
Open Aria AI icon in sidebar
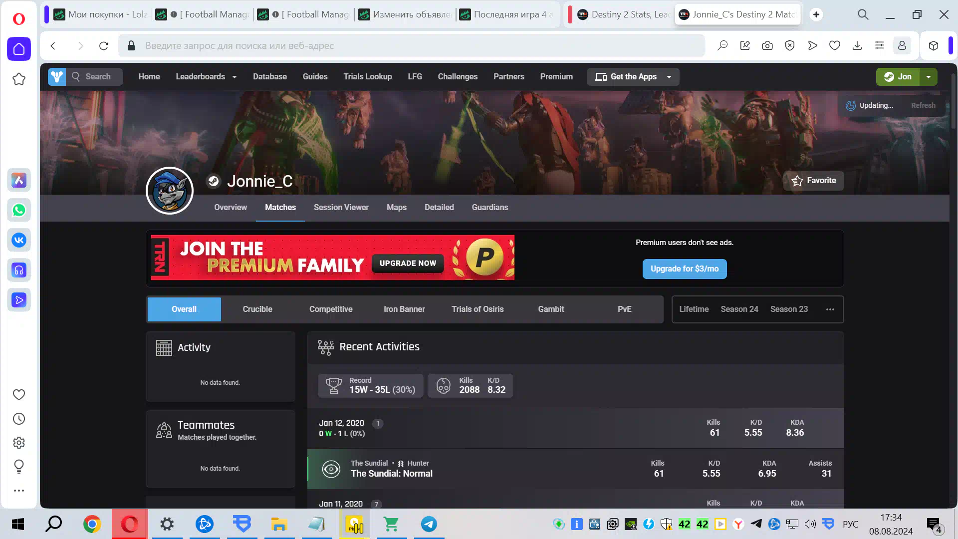[x=19, y=180]
